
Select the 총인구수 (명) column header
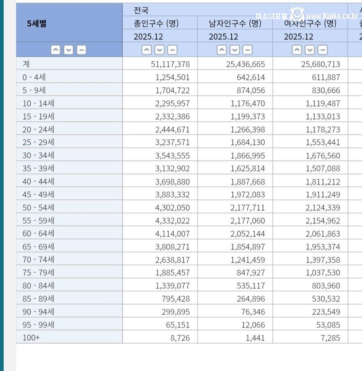tap(157, 23)
